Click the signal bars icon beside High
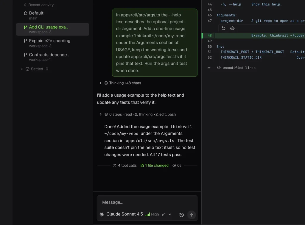The width and height of the screenshot is (305, 225). tap(148, 214)
